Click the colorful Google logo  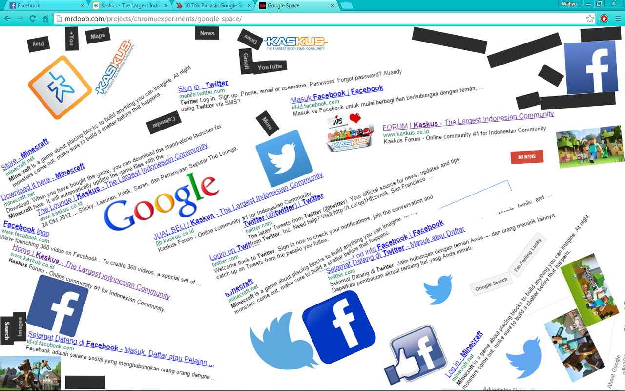pyautogui.click(x=161, y=202)
